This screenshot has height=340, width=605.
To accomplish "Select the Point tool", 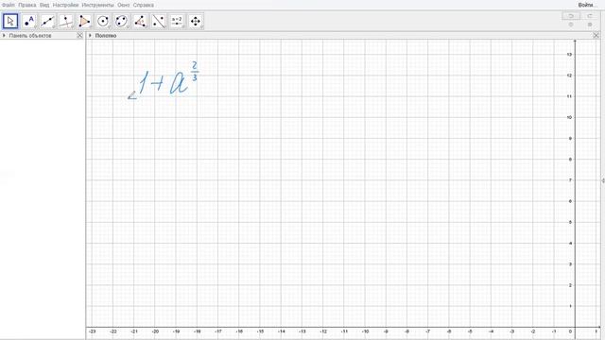I will pos(29,21).
